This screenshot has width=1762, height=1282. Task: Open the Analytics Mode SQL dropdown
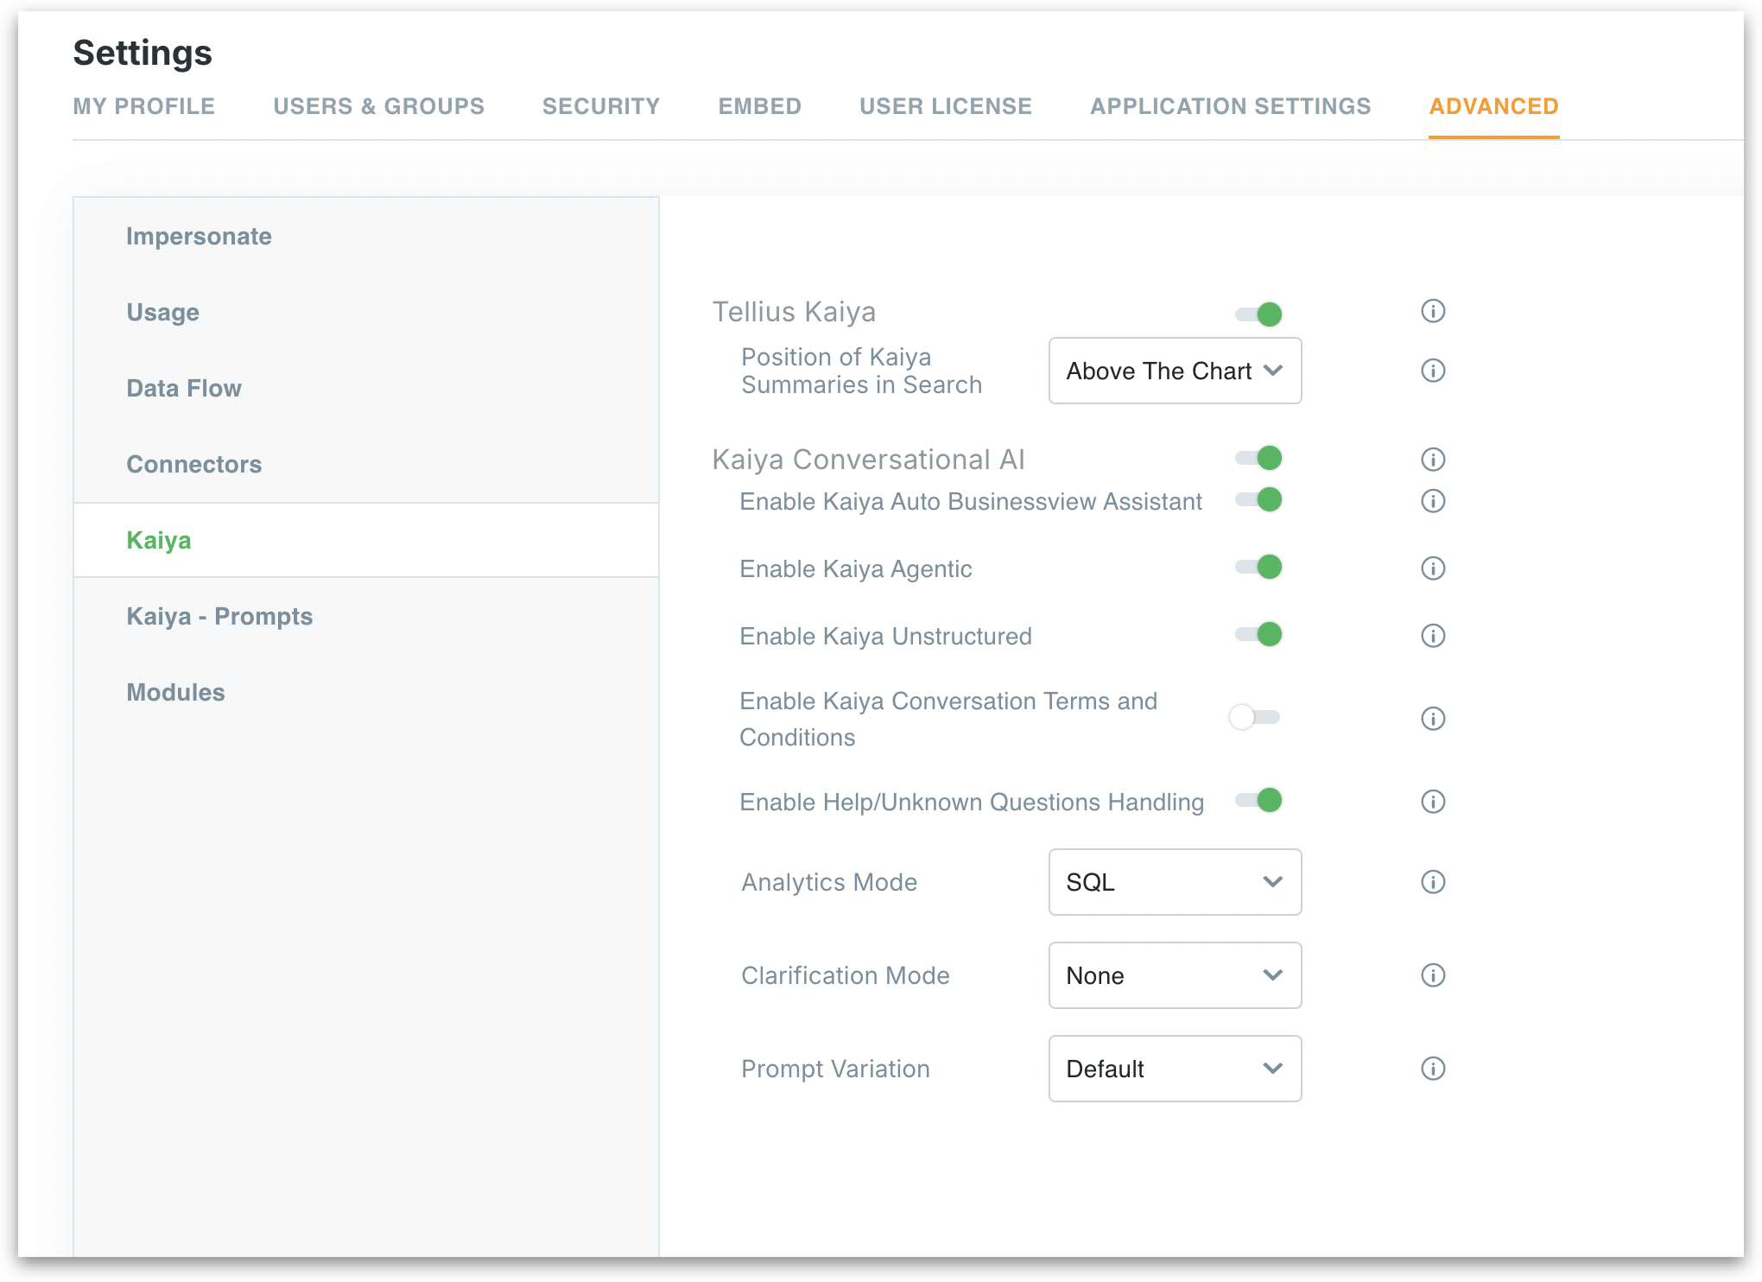tap(1175, 882)
